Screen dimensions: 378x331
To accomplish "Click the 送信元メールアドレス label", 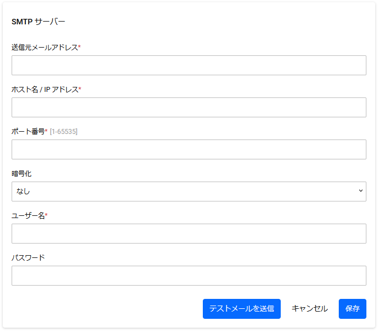I will 45,47.
